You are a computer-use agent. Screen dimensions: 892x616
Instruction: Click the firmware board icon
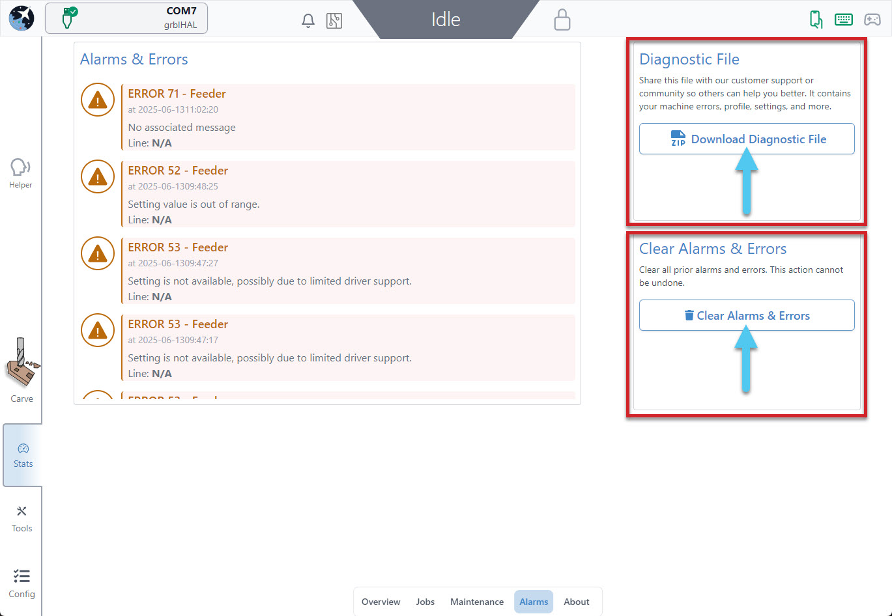[334, 20]
